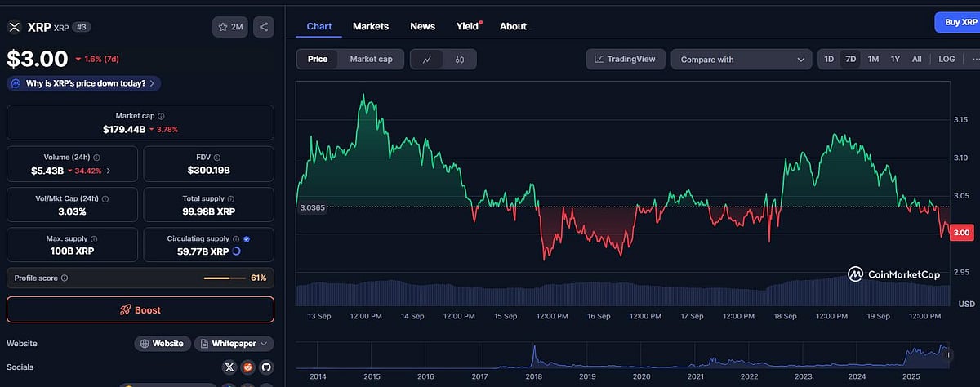
Task: Set chart range to 1M
Action: (x=873, y=59)
